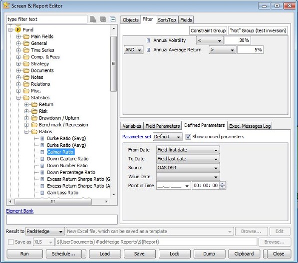Expand the Drawdown / Upturn node
This screenshot has height=263, width=298.
coord(26,118)
